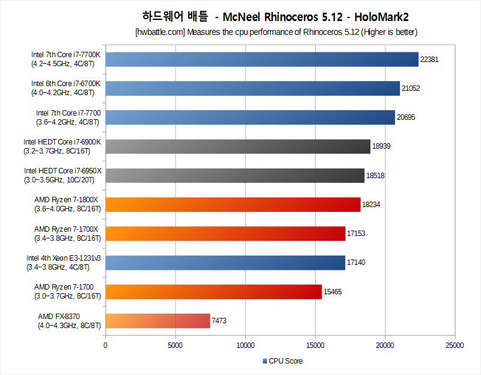Viewport: 481px width, 375px height.
Task: Click the Intel HEDT Core i7-6950X label
Action: 63,175
